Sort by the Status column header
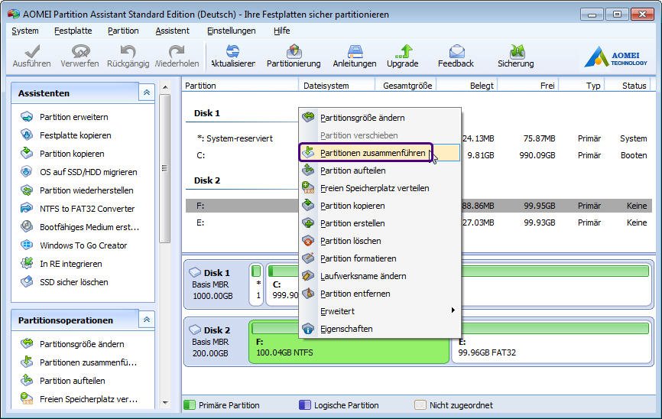 628,86
